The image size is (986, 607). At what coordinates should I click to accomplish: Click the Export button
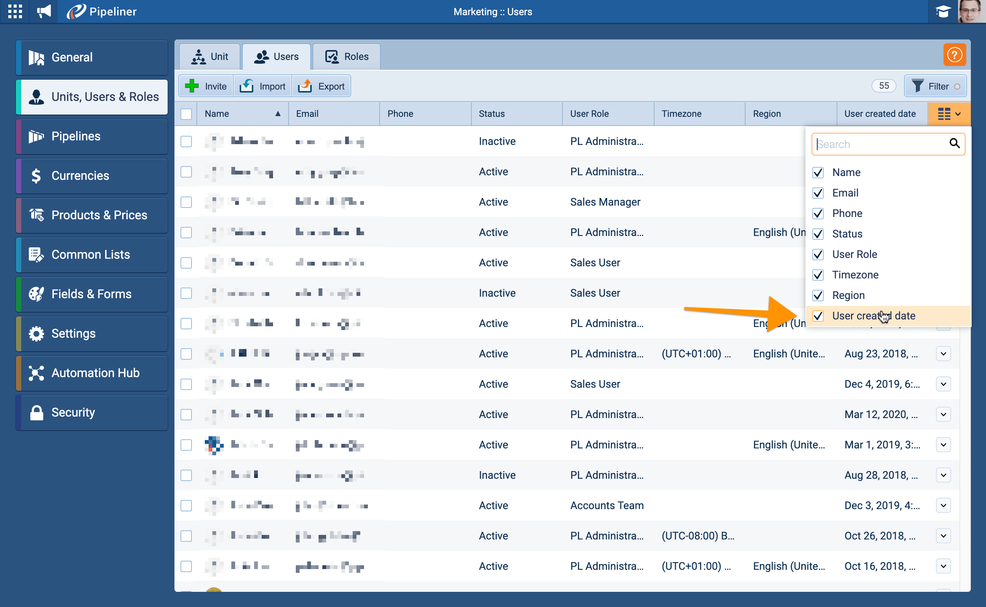point(322,86)
